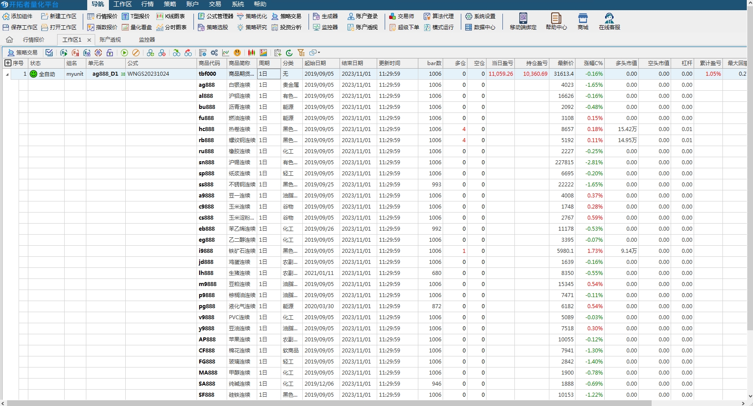Viewport: 753px width, 406px height.
Task: Select the SF888 row code
Action: (207, 395)
